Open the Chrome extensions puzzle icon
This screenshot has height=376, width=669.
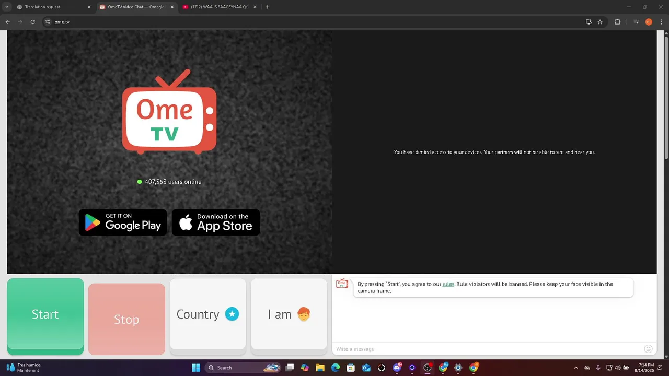coord(617,22)
